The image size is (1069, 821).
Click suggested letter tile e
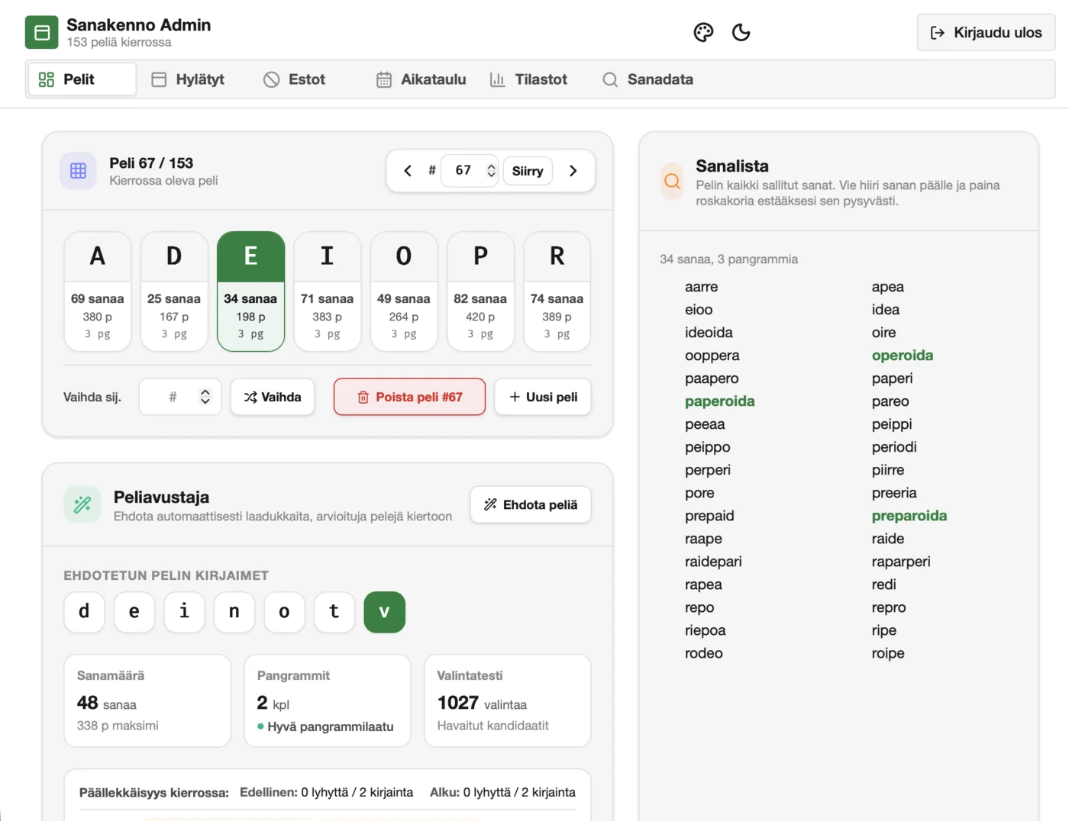134,612
